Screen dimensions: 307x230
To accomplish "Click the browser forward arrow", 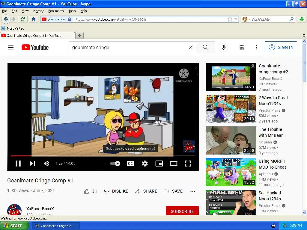I will tap(13, 19).
